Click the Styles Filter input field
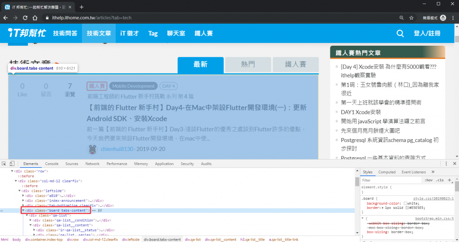The height and width of the screenshot is (242, 459). coord(391,180)
